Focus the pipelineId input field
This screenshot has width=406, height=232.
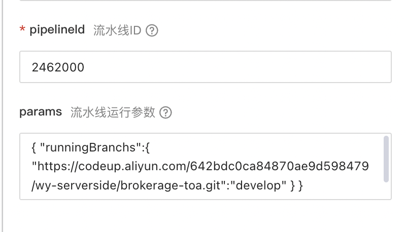205,67
